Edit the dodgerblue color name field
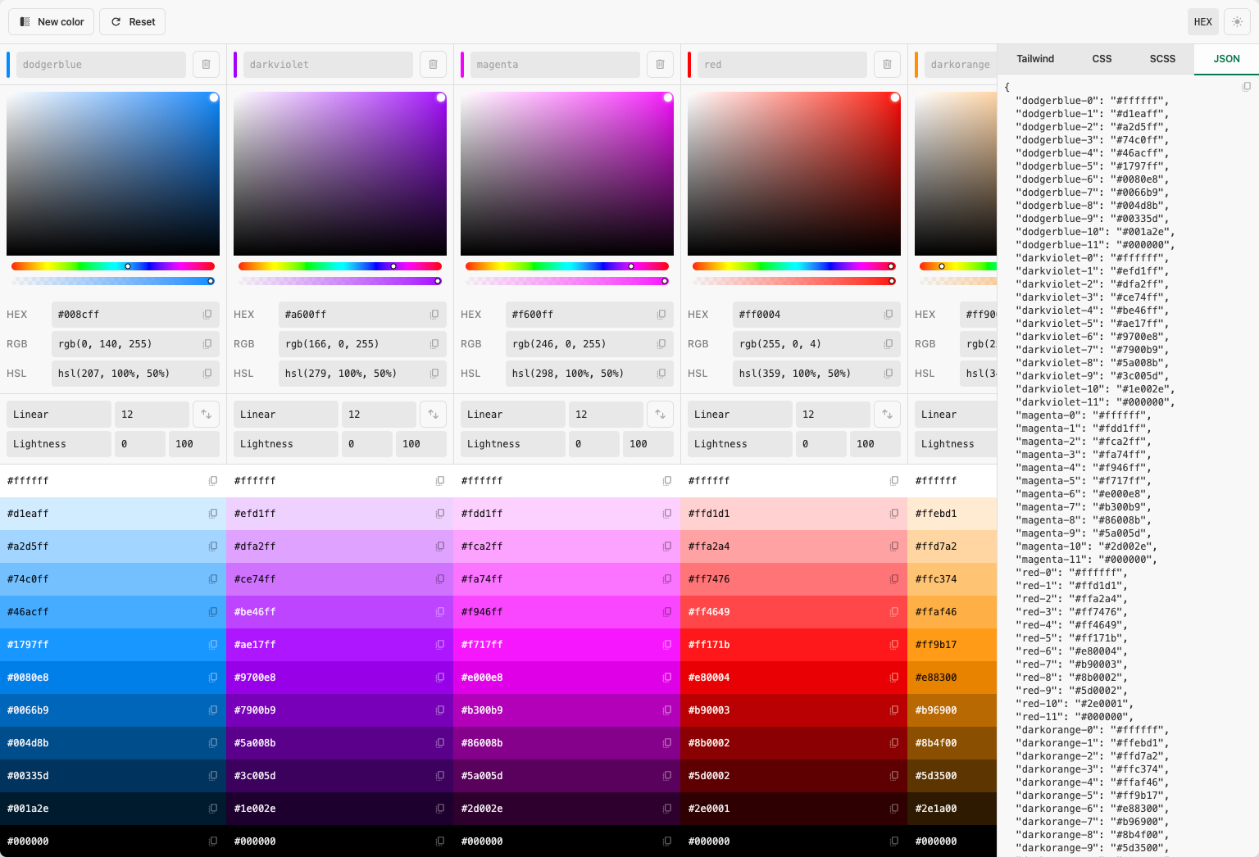The image size is (1259, 857). click(102, 65)
